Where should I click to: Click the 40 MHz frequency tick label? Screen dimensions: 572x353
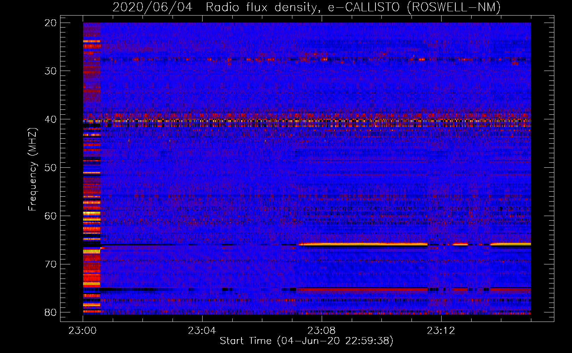[51, 119]
